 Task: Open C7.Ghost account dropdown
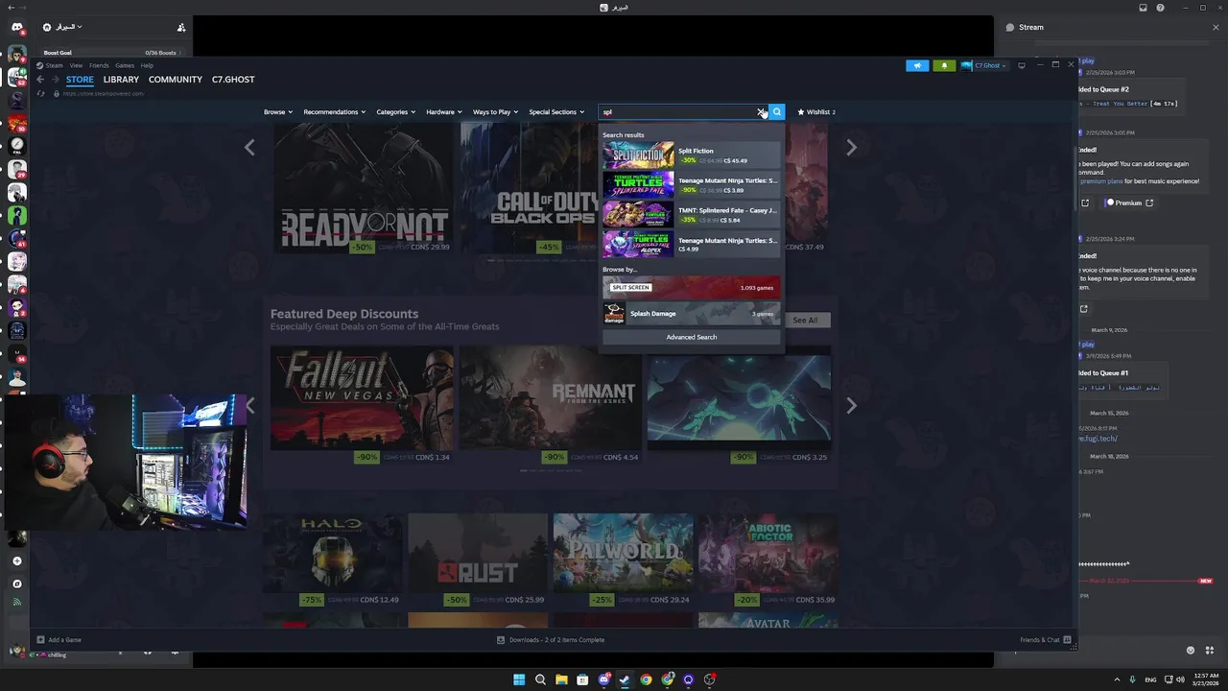coord(983,65)
